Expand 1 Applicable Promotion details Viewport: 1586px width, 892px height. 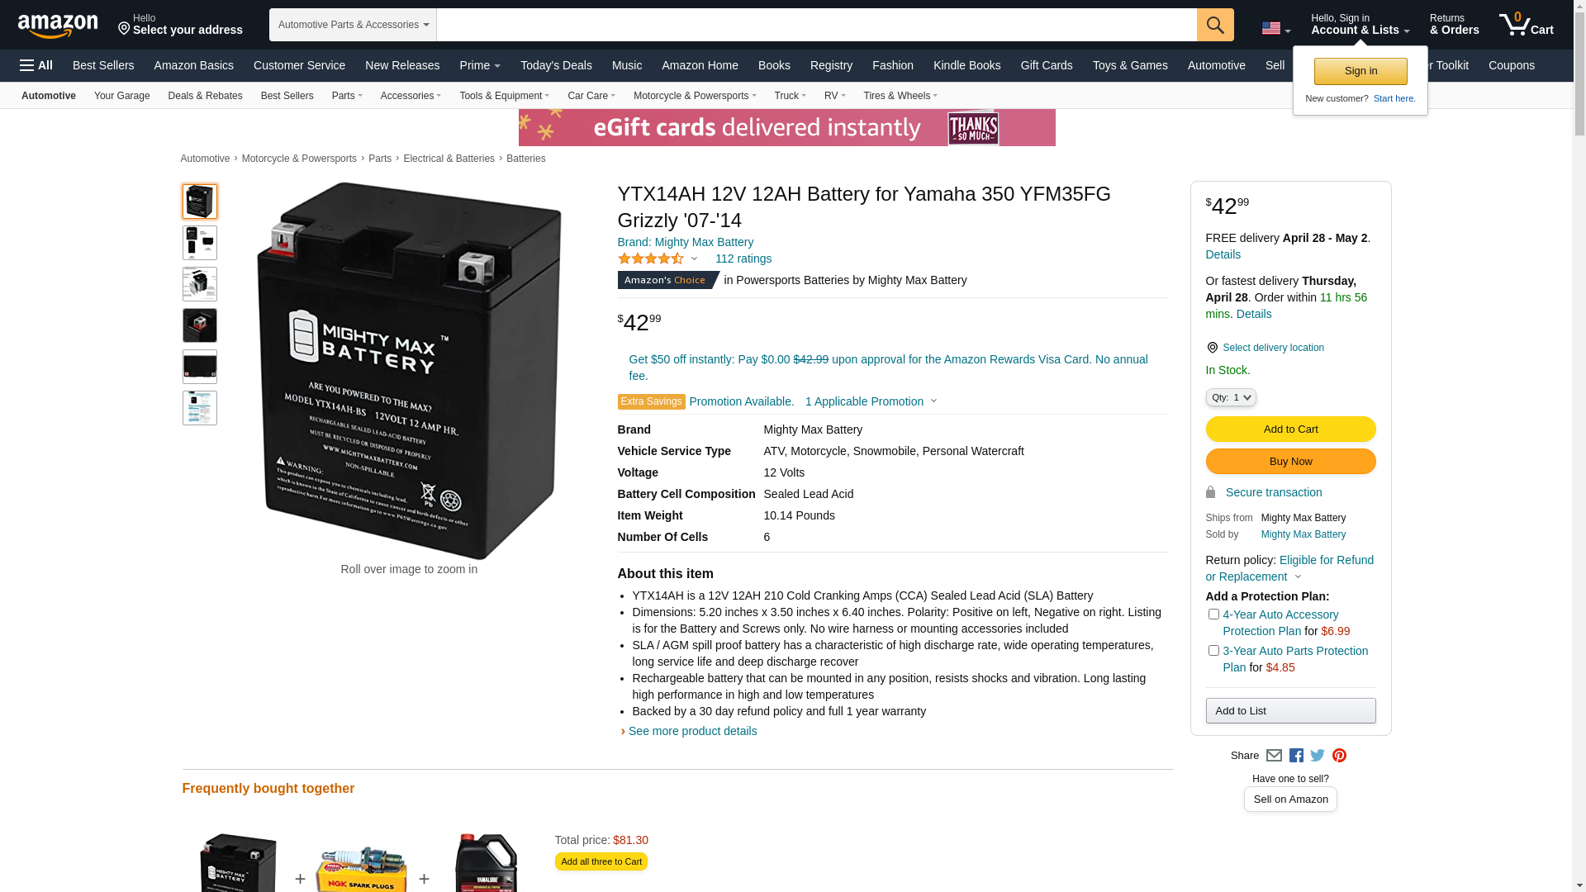pos(871,401)
